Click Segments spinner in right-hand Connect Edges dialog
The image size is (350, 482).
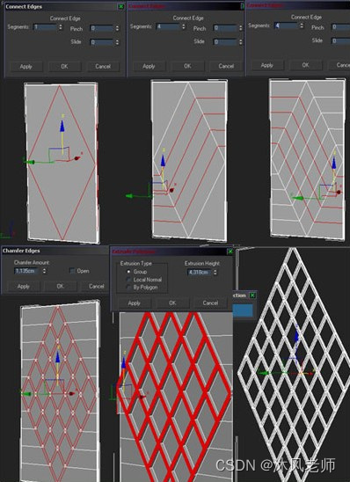coord(302,26)
